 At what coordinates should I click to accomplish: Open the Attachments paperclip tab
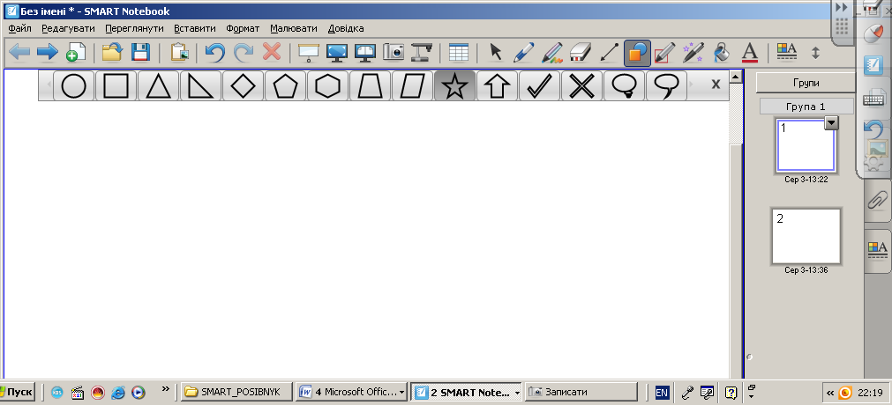[878, 199]
